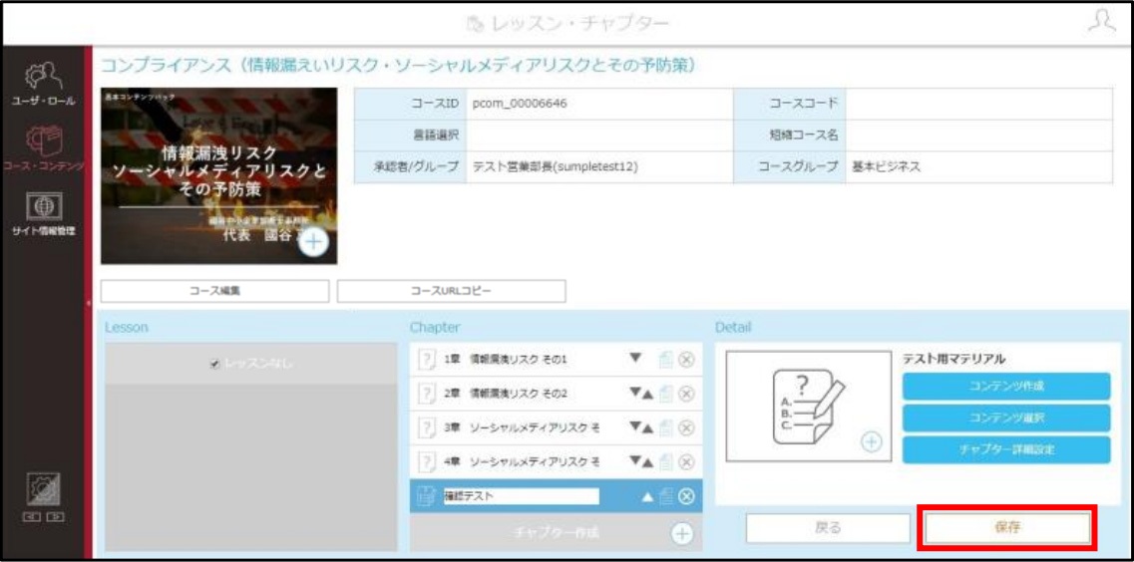Click the コンテンツ作成 button
1134x562 pixels.
1006,387
